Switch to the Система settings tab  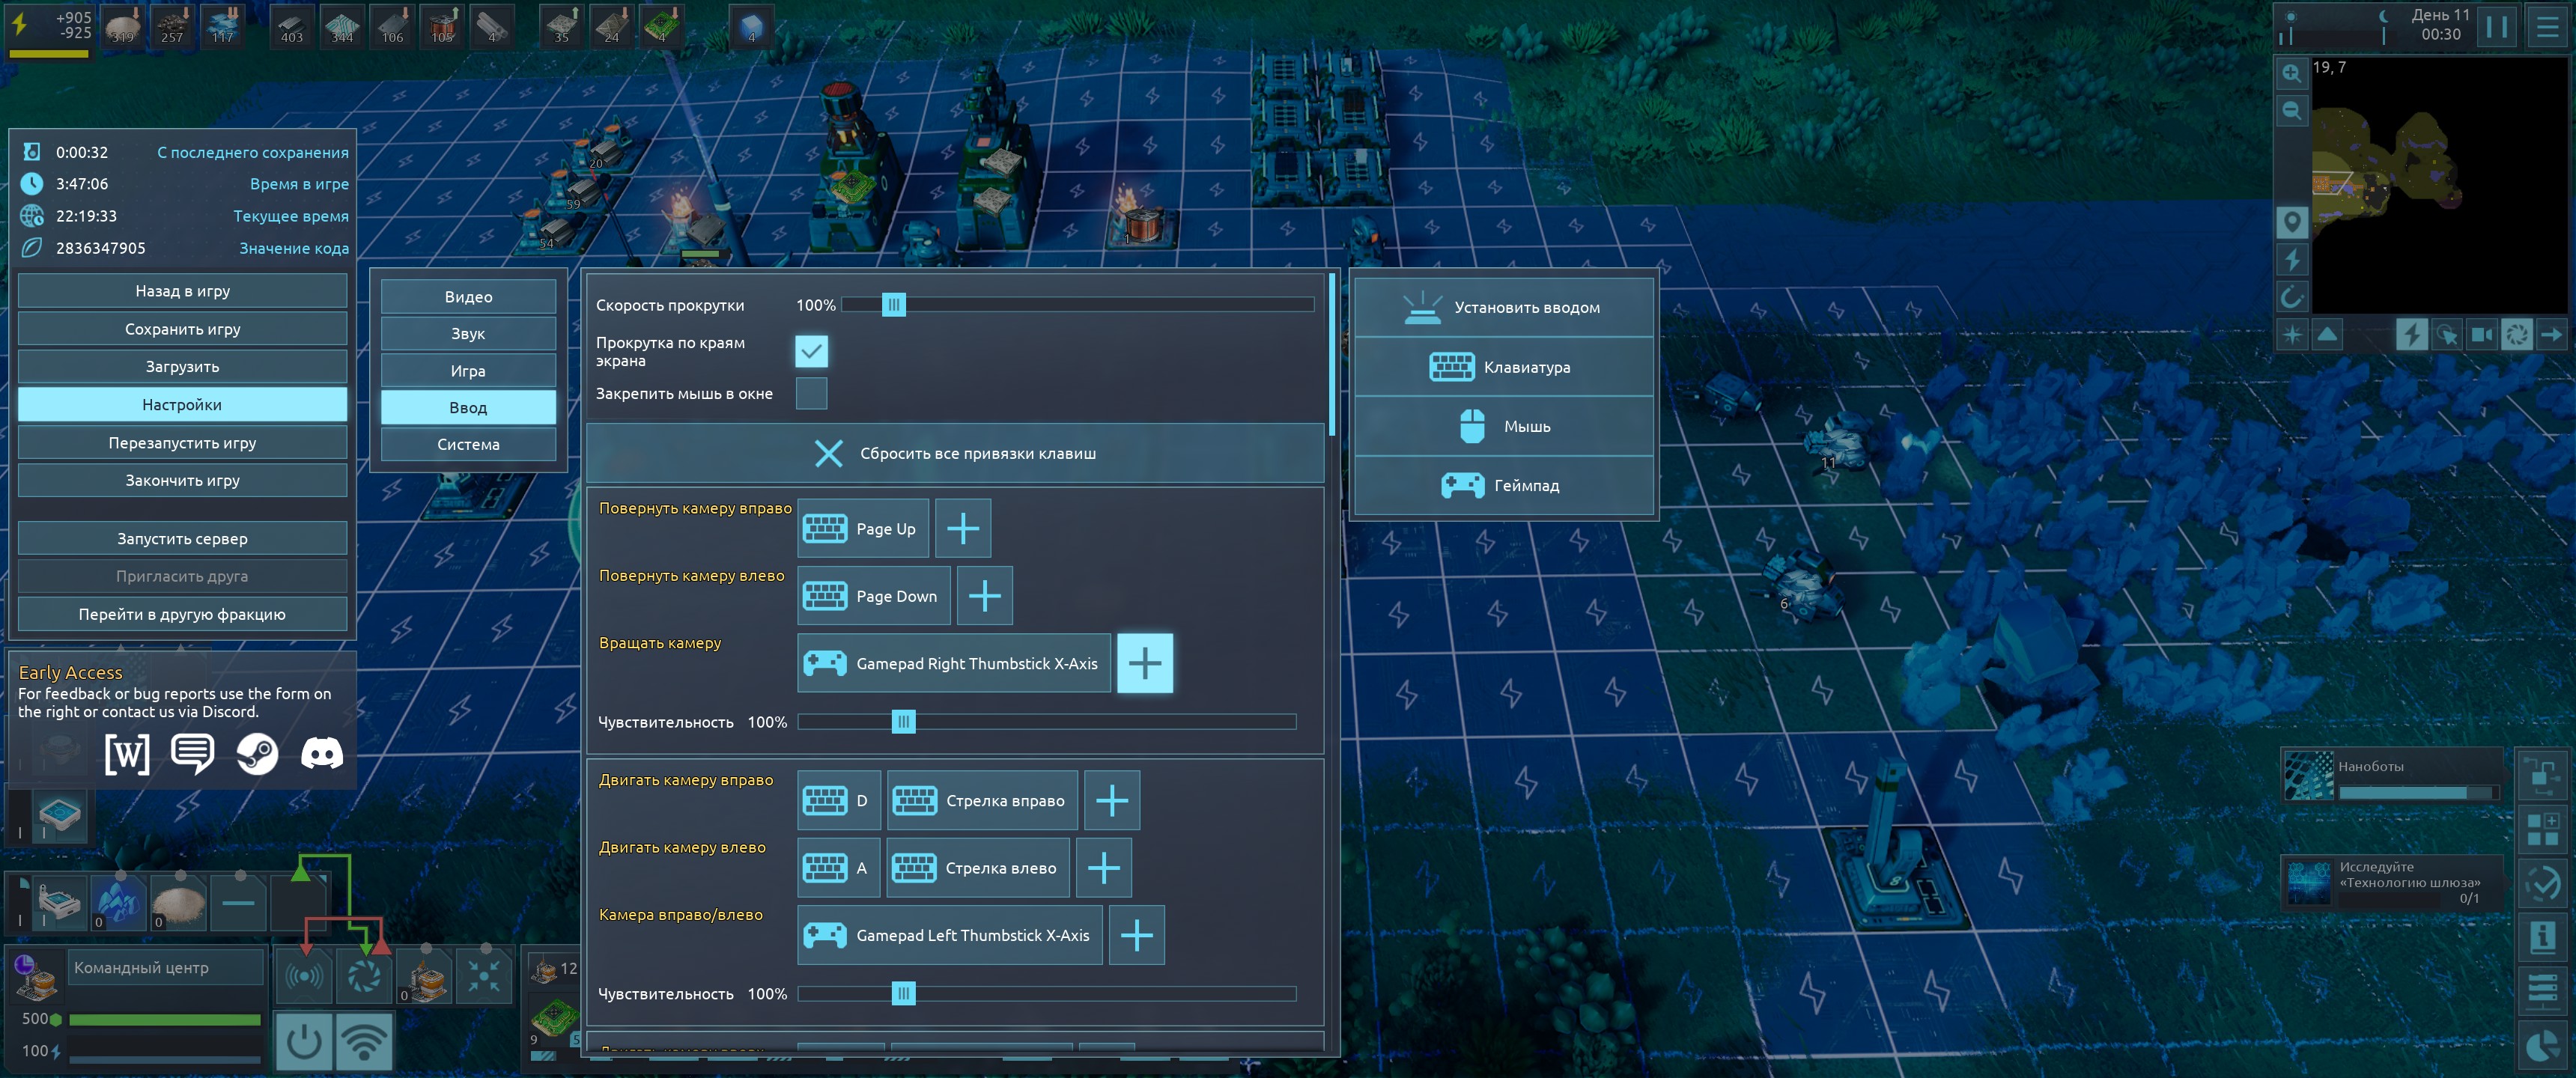click(x=468, y=444)
